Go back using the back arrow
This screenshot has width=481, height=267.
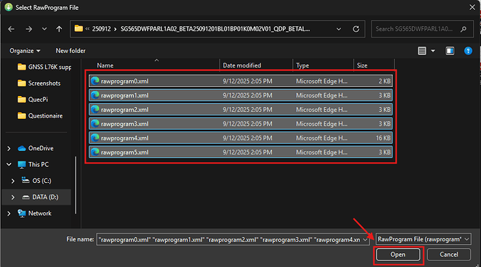(x=11, y=29)
